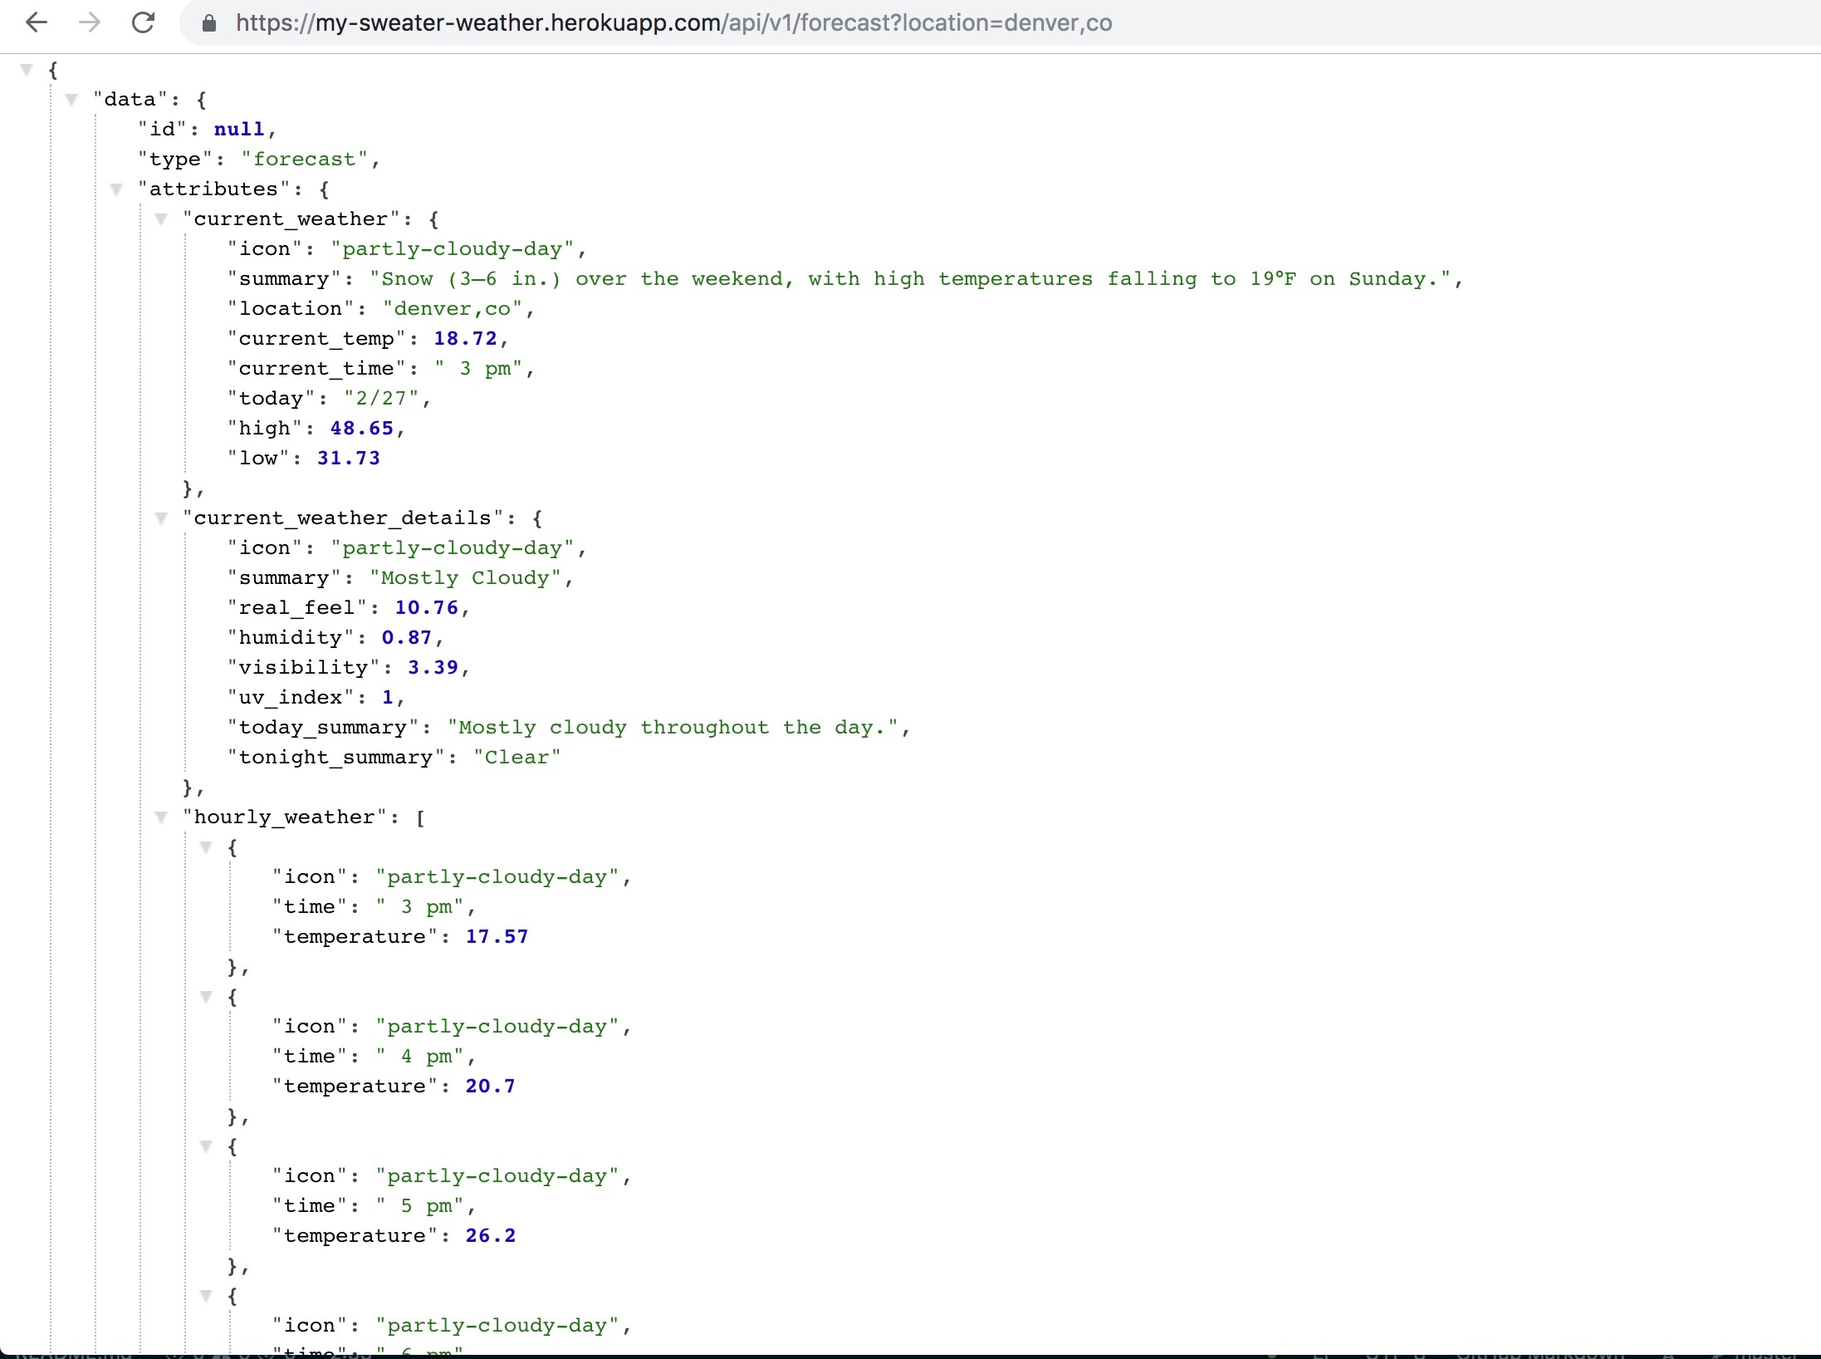This screenshot has width=1821, height=1359.
Task: Collapse the "data" object
Action: [x=71, y=100]
